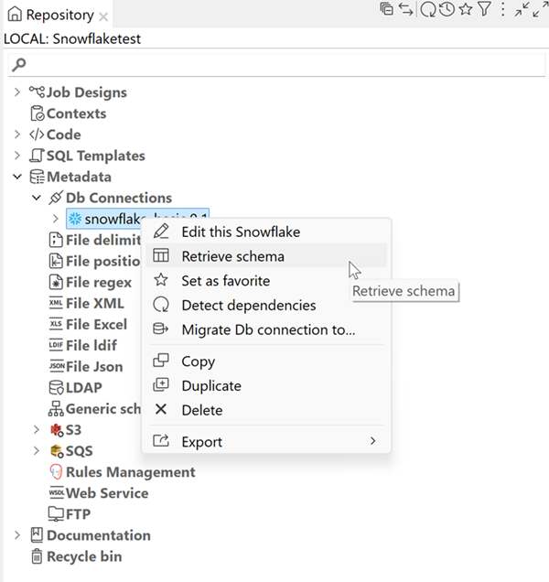Click the Export menu entry label
The image size is (549, 582).
pos(201,442)
